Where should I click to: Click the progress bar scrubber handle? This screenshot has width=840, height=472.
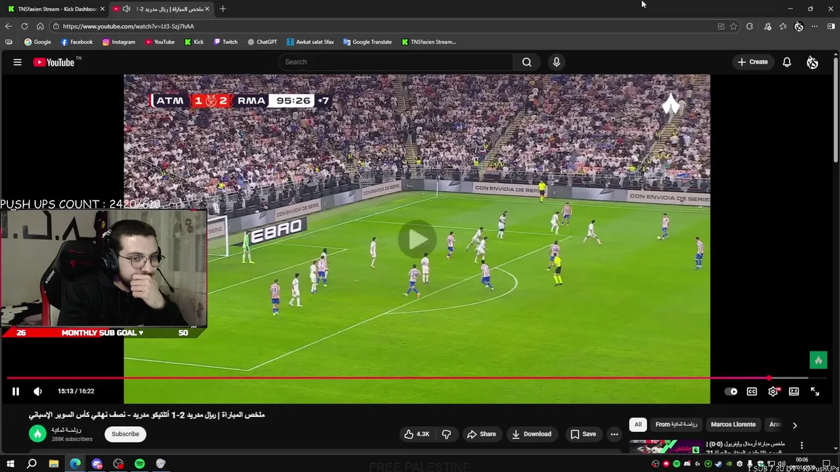[x=768, y=378]
